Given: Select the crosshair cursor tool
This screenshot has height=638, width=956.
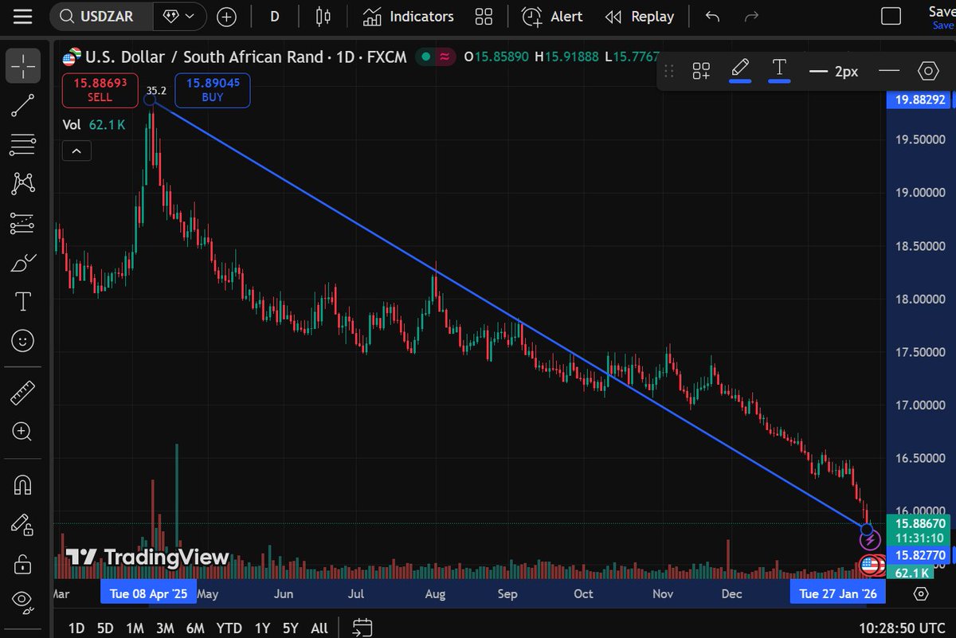Looking at the screenshot, I should coord(23,65).
